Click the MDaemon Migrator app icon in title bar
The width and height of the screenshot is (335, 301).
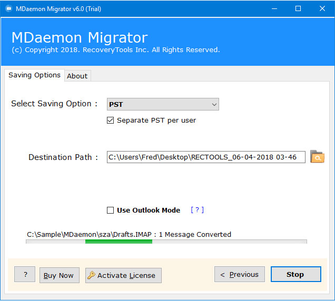point(9,9)
